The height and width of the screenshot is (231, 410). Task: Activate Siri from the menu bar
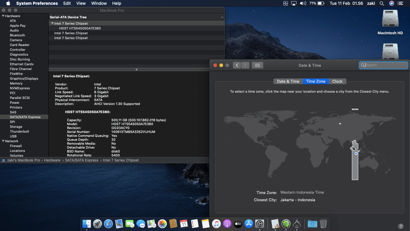tap(392, 3)
